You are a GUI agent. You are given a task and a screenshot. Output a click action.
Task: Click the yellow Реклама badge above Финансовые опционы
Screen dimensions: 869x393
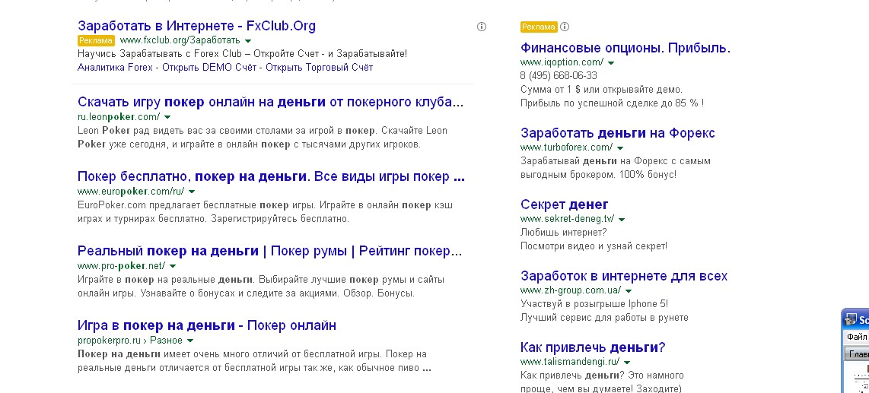click(539, 27)
